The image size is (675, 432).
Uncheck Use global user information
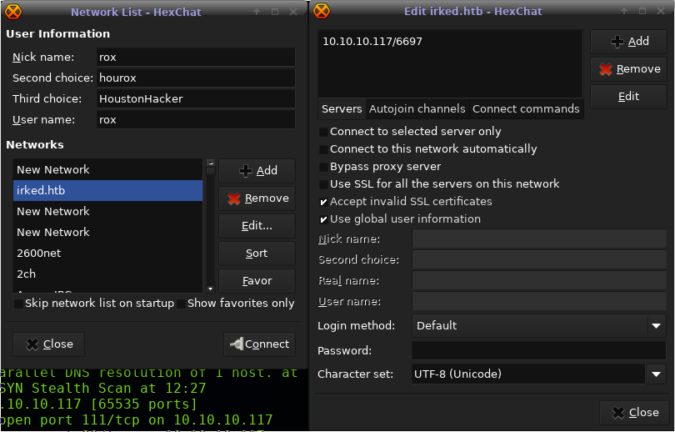(x=323, y=219)
